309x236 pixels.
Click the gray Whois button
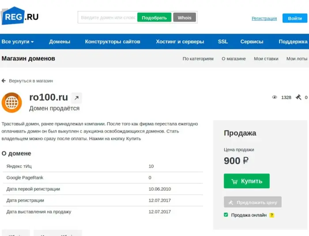185,18
